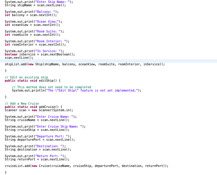This screenshot has height=175, width=217.
Task: Click standalone 'scan.nextLine();' after inService line
Action: (x=19, y=58)
